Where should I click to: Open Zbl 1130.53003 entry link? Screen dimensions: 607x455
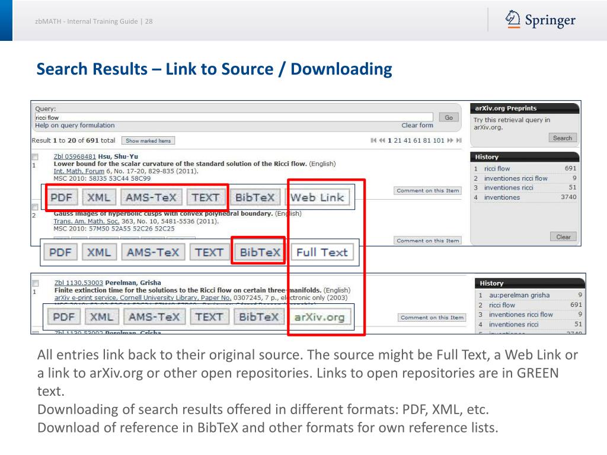(x=79, y=283)
